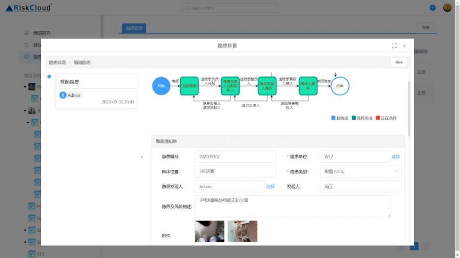This screenshot has width=460, height=258.
Task: Collapse the left timeline panel arrow
Action: point(142,157)
